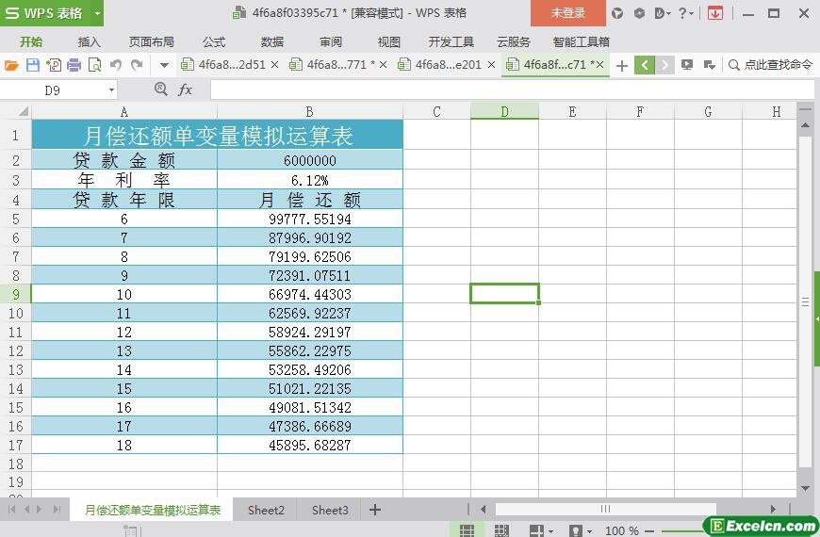This screenshot has width=820, height=537.
Task: Expand the quick access toolbar dropdown arrow
Action: tap(164, 65)
